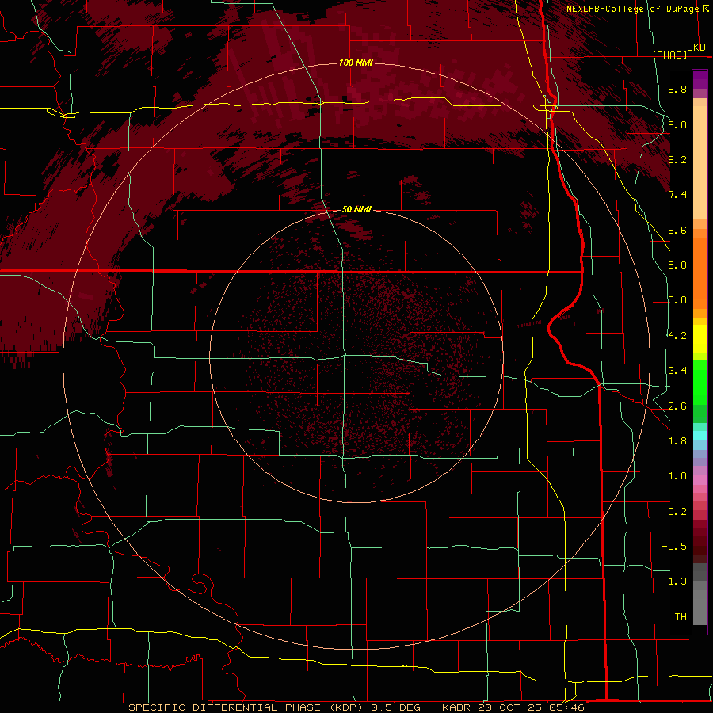Image resolution: width=713 pixels, height=713 pixels.
Task: Click the cyan band on the color bar
Action: pos(700,436)
